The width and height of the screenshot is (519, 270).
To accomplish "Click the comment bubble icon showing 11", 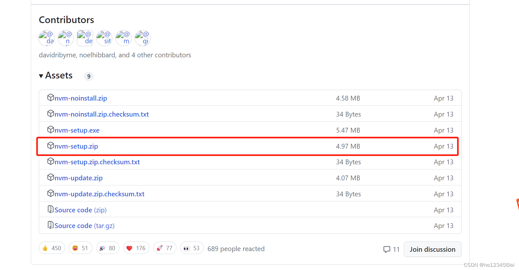I will (x=387, y=249).
